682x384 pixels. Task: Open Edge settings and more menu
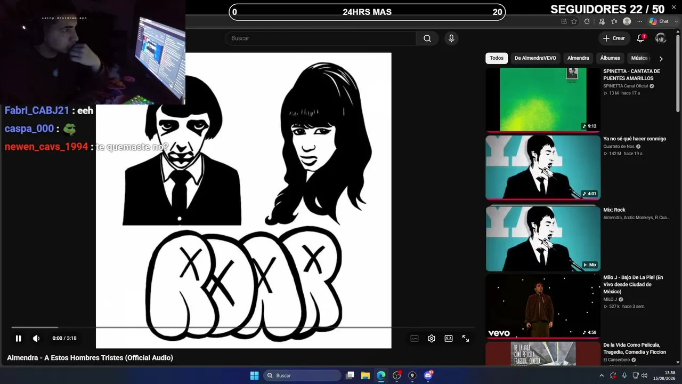click(x=639, y=21)
